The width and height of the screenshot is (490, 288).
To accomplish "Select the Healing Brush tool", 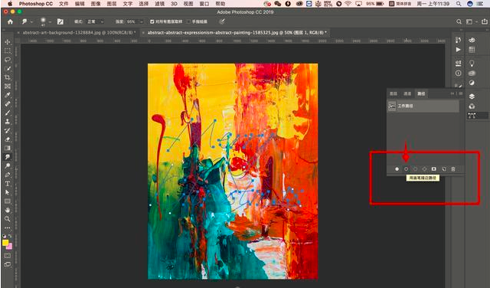I will click(x=8, y=104).
